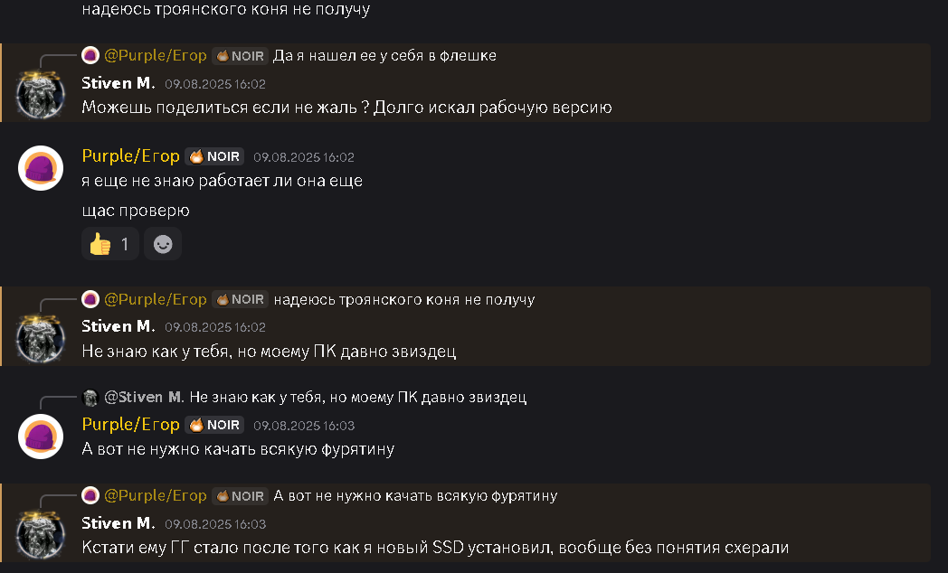Jump to replied message "надеюсь троянского коня не получу" preview
948x573 pixels.
pos(403,299)
